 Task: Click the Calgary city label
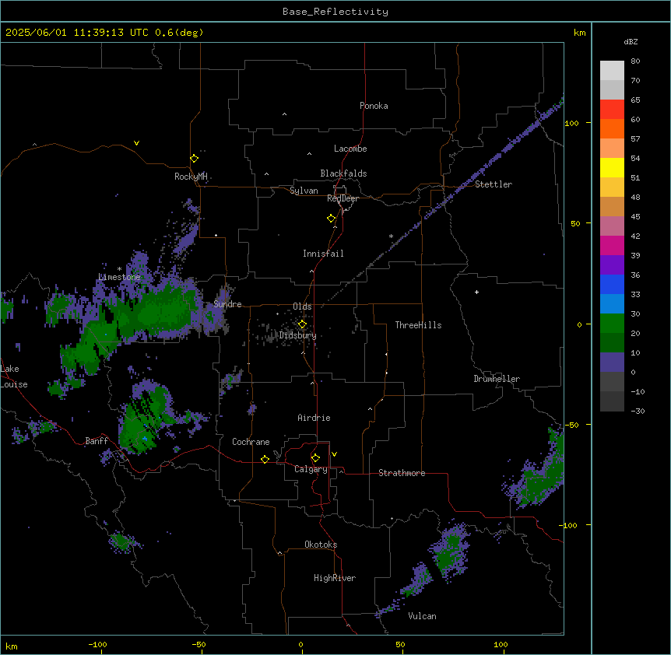[311, 469]
